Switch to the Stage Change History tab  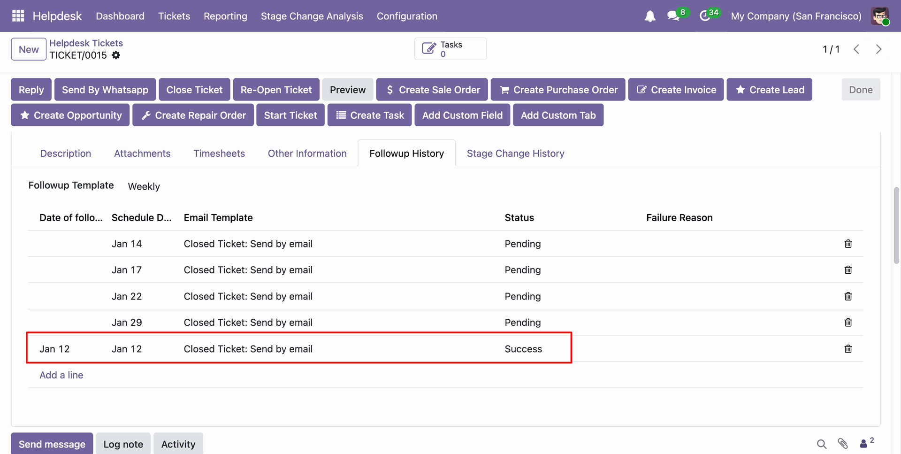tap(515, 154)
